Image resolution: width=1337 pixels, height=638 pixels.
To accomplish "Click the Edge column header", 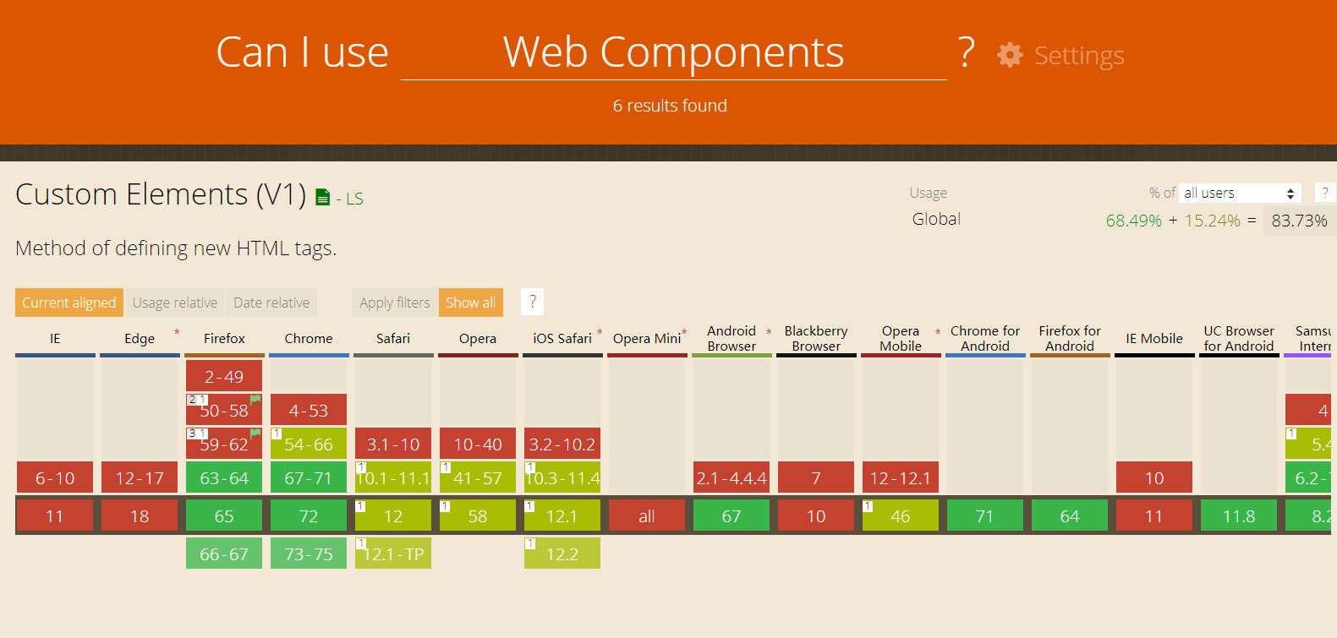I will [x=140, y=338].
